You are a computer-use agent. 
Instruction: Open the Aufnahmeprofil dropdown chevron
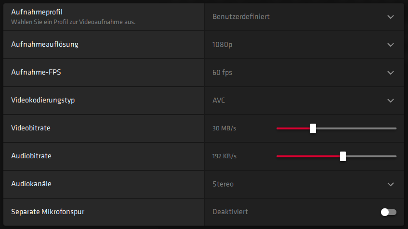pyautogui.click(x=390, y=17)
